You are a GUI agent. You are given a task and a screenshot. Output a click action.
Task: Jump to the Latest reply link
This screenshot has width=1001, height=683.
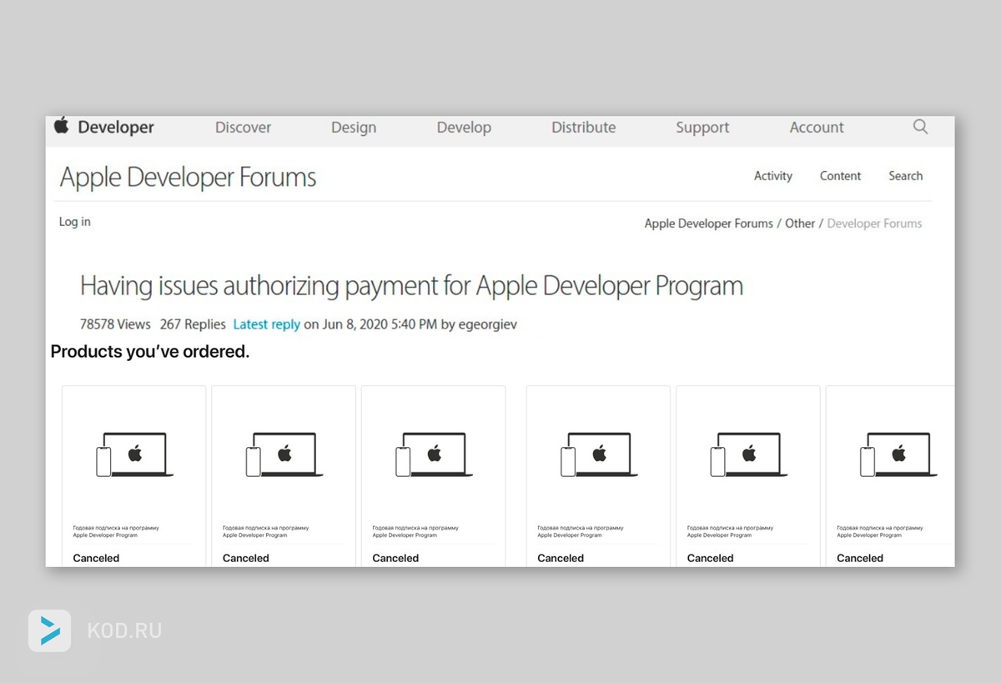[266, 324]
